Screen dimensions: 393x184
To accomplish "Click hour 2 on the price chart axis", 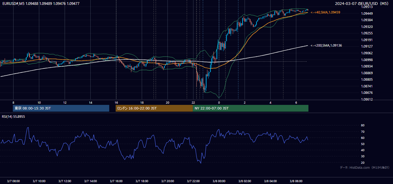I will pos(244,102).
